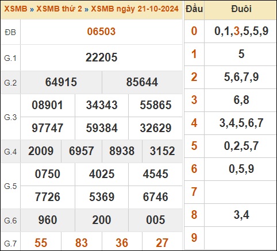Select first prize number 22205

click(101, 57)
